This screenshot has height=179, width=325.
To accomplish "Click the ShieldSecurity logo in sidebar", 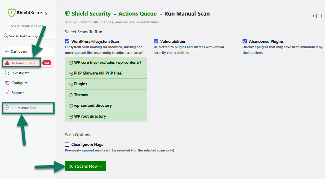I will (x=28, y=13).
